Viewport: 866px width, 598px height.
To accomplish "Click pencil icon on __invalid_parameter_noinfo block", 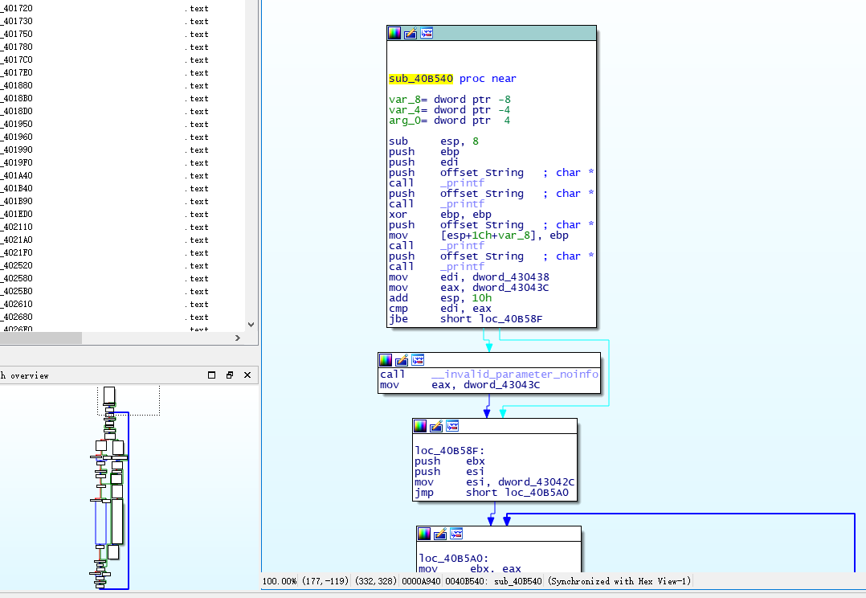I will point(402,360).
